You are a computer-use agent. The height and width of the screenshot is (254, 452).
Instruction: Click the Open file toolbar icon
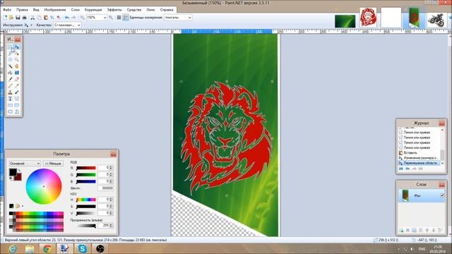[x=11, y=18]
